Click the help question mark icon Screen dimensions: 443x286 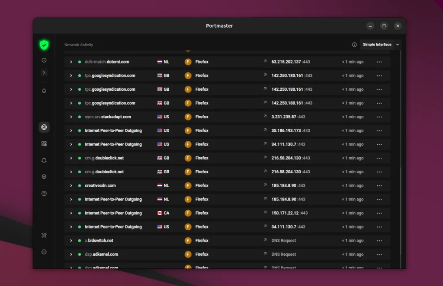click(44, 194)
